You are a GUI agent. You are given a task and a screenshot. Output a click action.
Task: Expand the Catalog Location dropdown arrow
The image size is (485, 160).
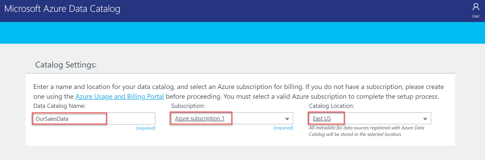(x=425, y=119)
